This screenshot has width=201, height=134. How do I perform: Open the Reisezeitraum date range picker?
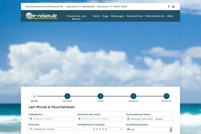point(149,119)
